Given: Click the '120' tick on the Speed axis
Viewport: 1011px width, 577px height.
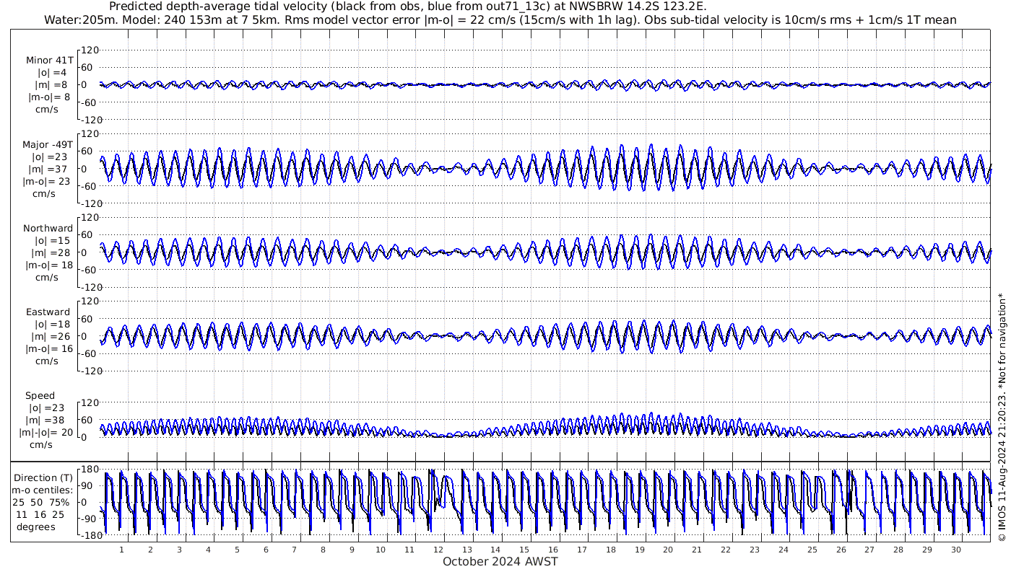Looking at the screenshot, I should 89,402.
